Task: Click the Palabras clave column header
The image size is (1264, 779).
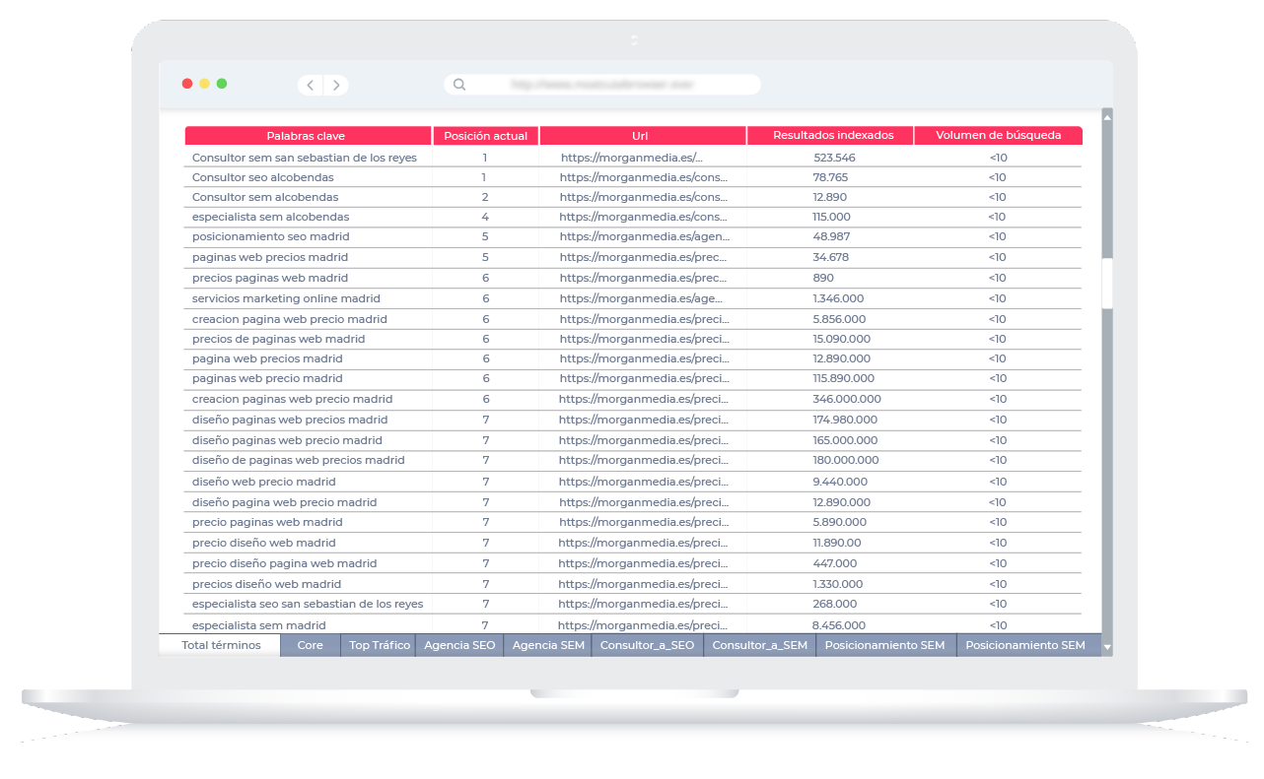Action: (307, 136)
